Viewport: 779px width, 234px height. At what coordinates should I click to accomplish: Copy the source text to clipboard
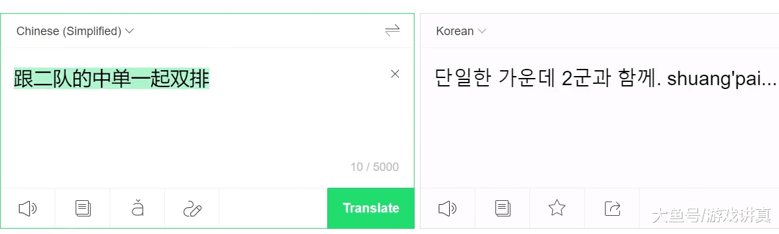[x=83, y=209]
